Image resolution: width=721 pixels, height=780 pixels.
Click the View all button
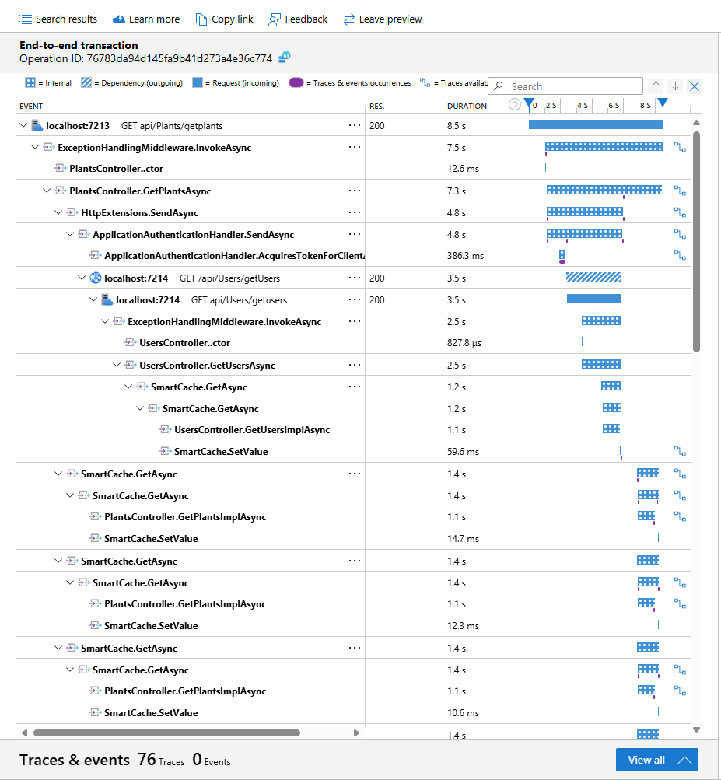point(656,760)
